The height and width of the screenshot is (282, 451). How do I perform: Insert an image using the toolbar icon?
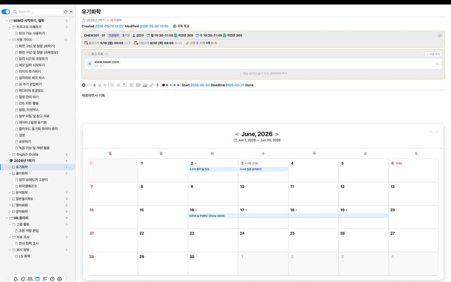point(145,85)
